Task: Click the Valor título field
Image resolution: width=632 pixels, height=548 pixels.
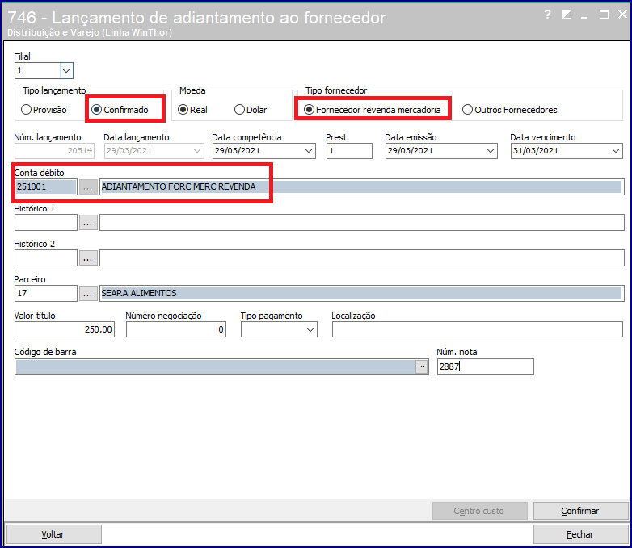Action: click(65, 329)
